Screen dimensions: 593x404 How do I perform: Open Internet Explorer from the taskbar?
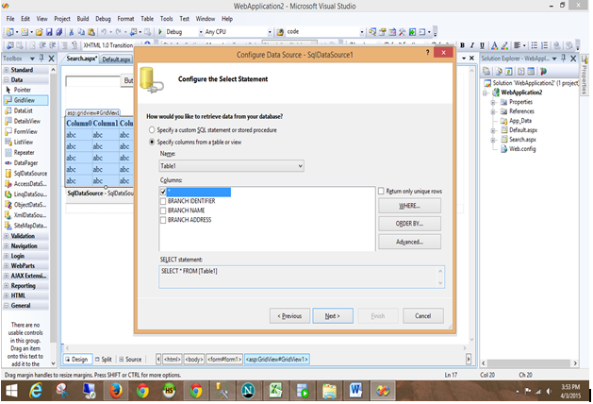coord(36,391)
